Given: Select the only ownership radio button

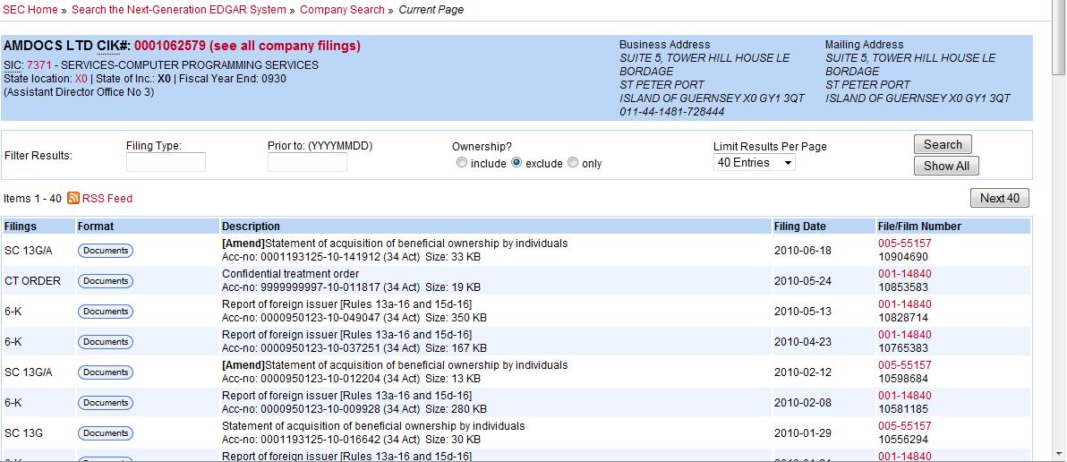Looking at the screenshot, I should point(573,163).
